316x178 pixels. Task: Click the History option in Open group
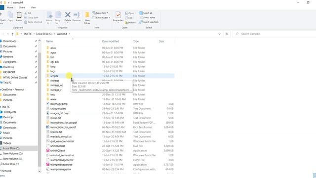coord(130,23)
